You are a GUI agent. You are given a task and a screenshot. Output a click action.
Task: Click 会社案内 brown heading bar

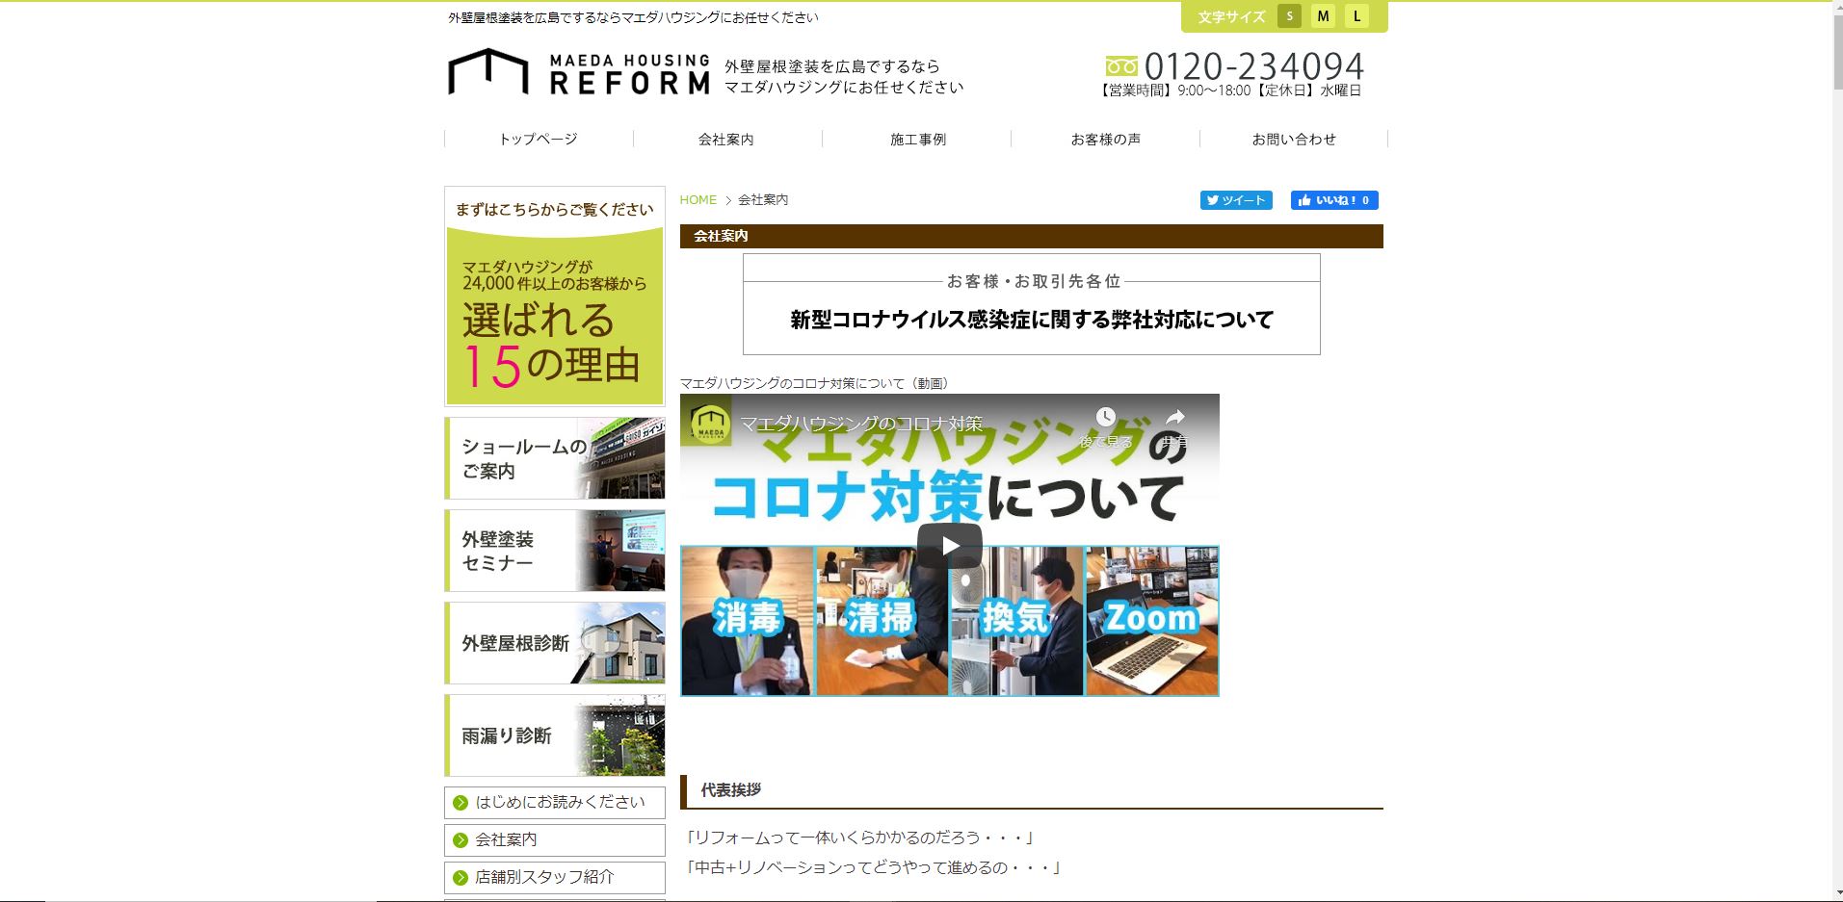pyautogui.click(x=1031, y=236)
